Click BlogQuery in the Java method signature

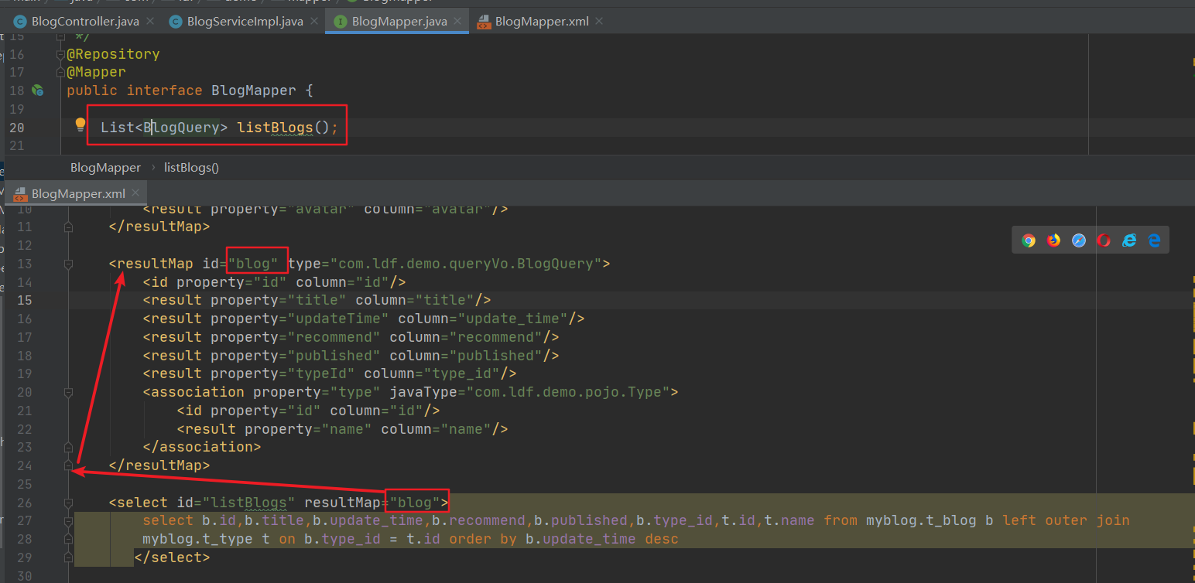pos(181,128)
